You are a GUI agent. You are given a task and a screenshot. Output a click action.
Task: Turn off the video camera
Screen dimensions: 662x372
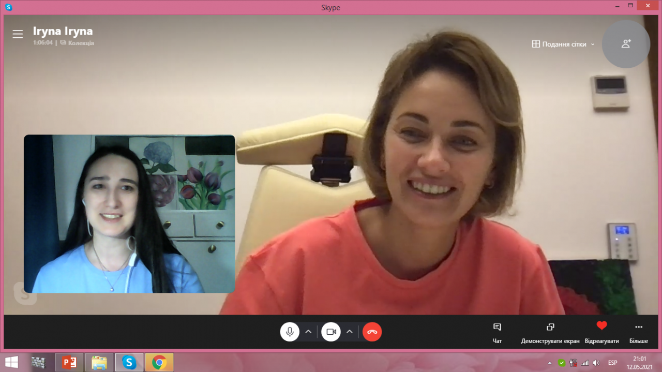tap(331, 332)
